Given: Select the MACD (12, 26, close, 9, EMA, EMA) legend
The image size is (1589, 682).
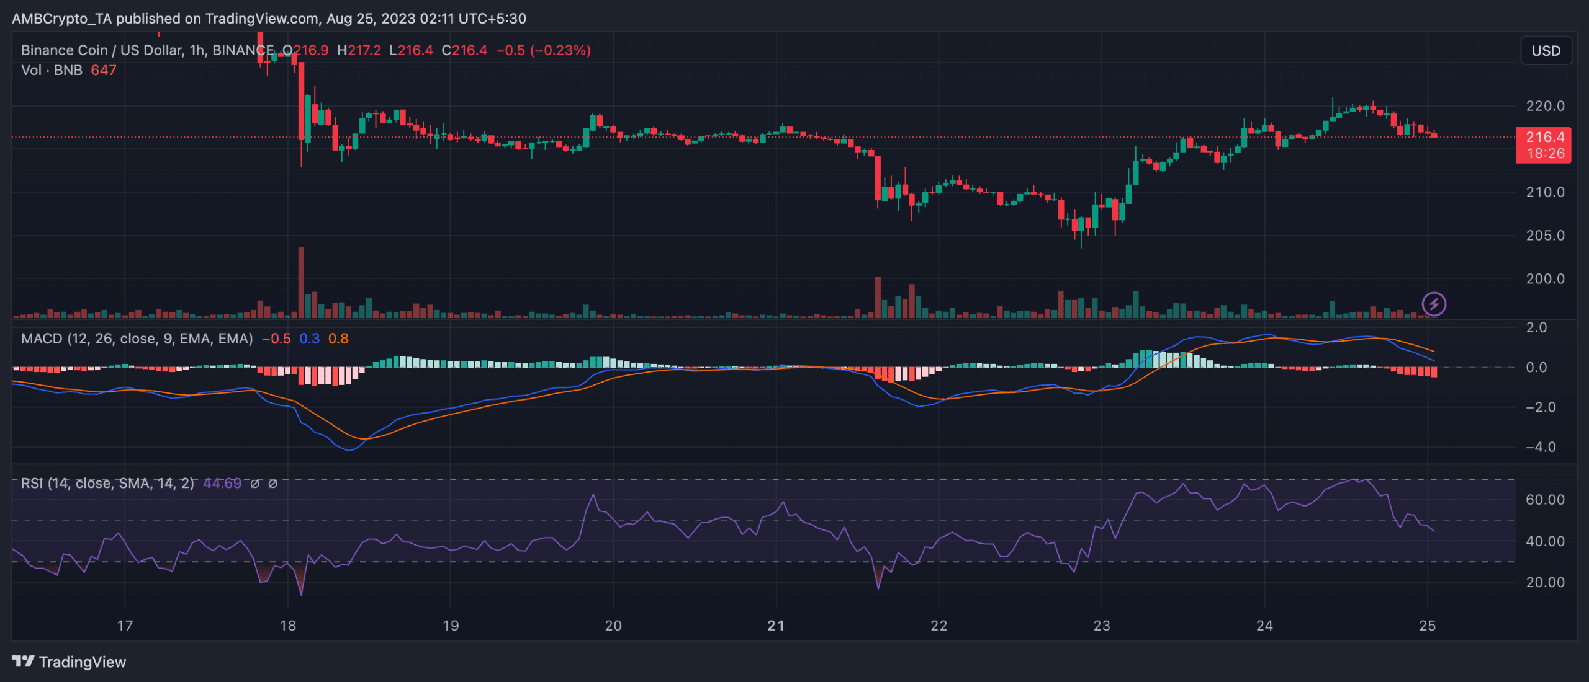Looking at the screenshot, I should click(x=137, y=339).
